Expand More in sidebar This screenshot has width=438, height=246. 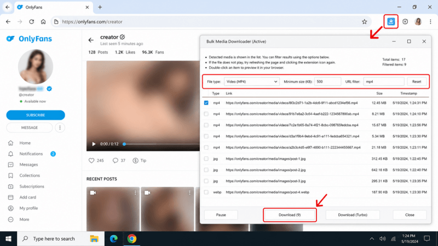point(24,220)
